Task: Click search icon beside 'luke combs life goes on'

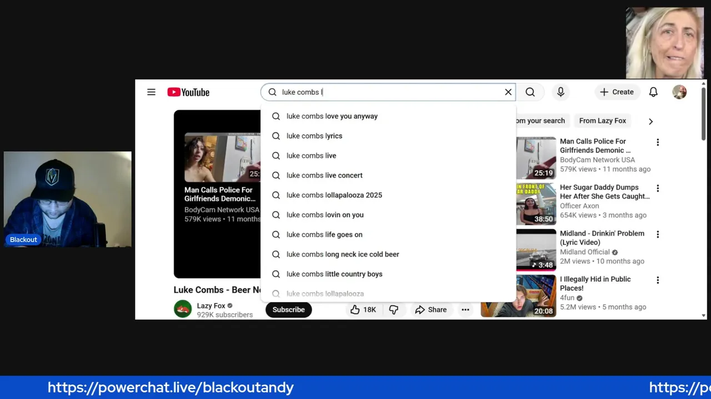Action: coord(276,234)
